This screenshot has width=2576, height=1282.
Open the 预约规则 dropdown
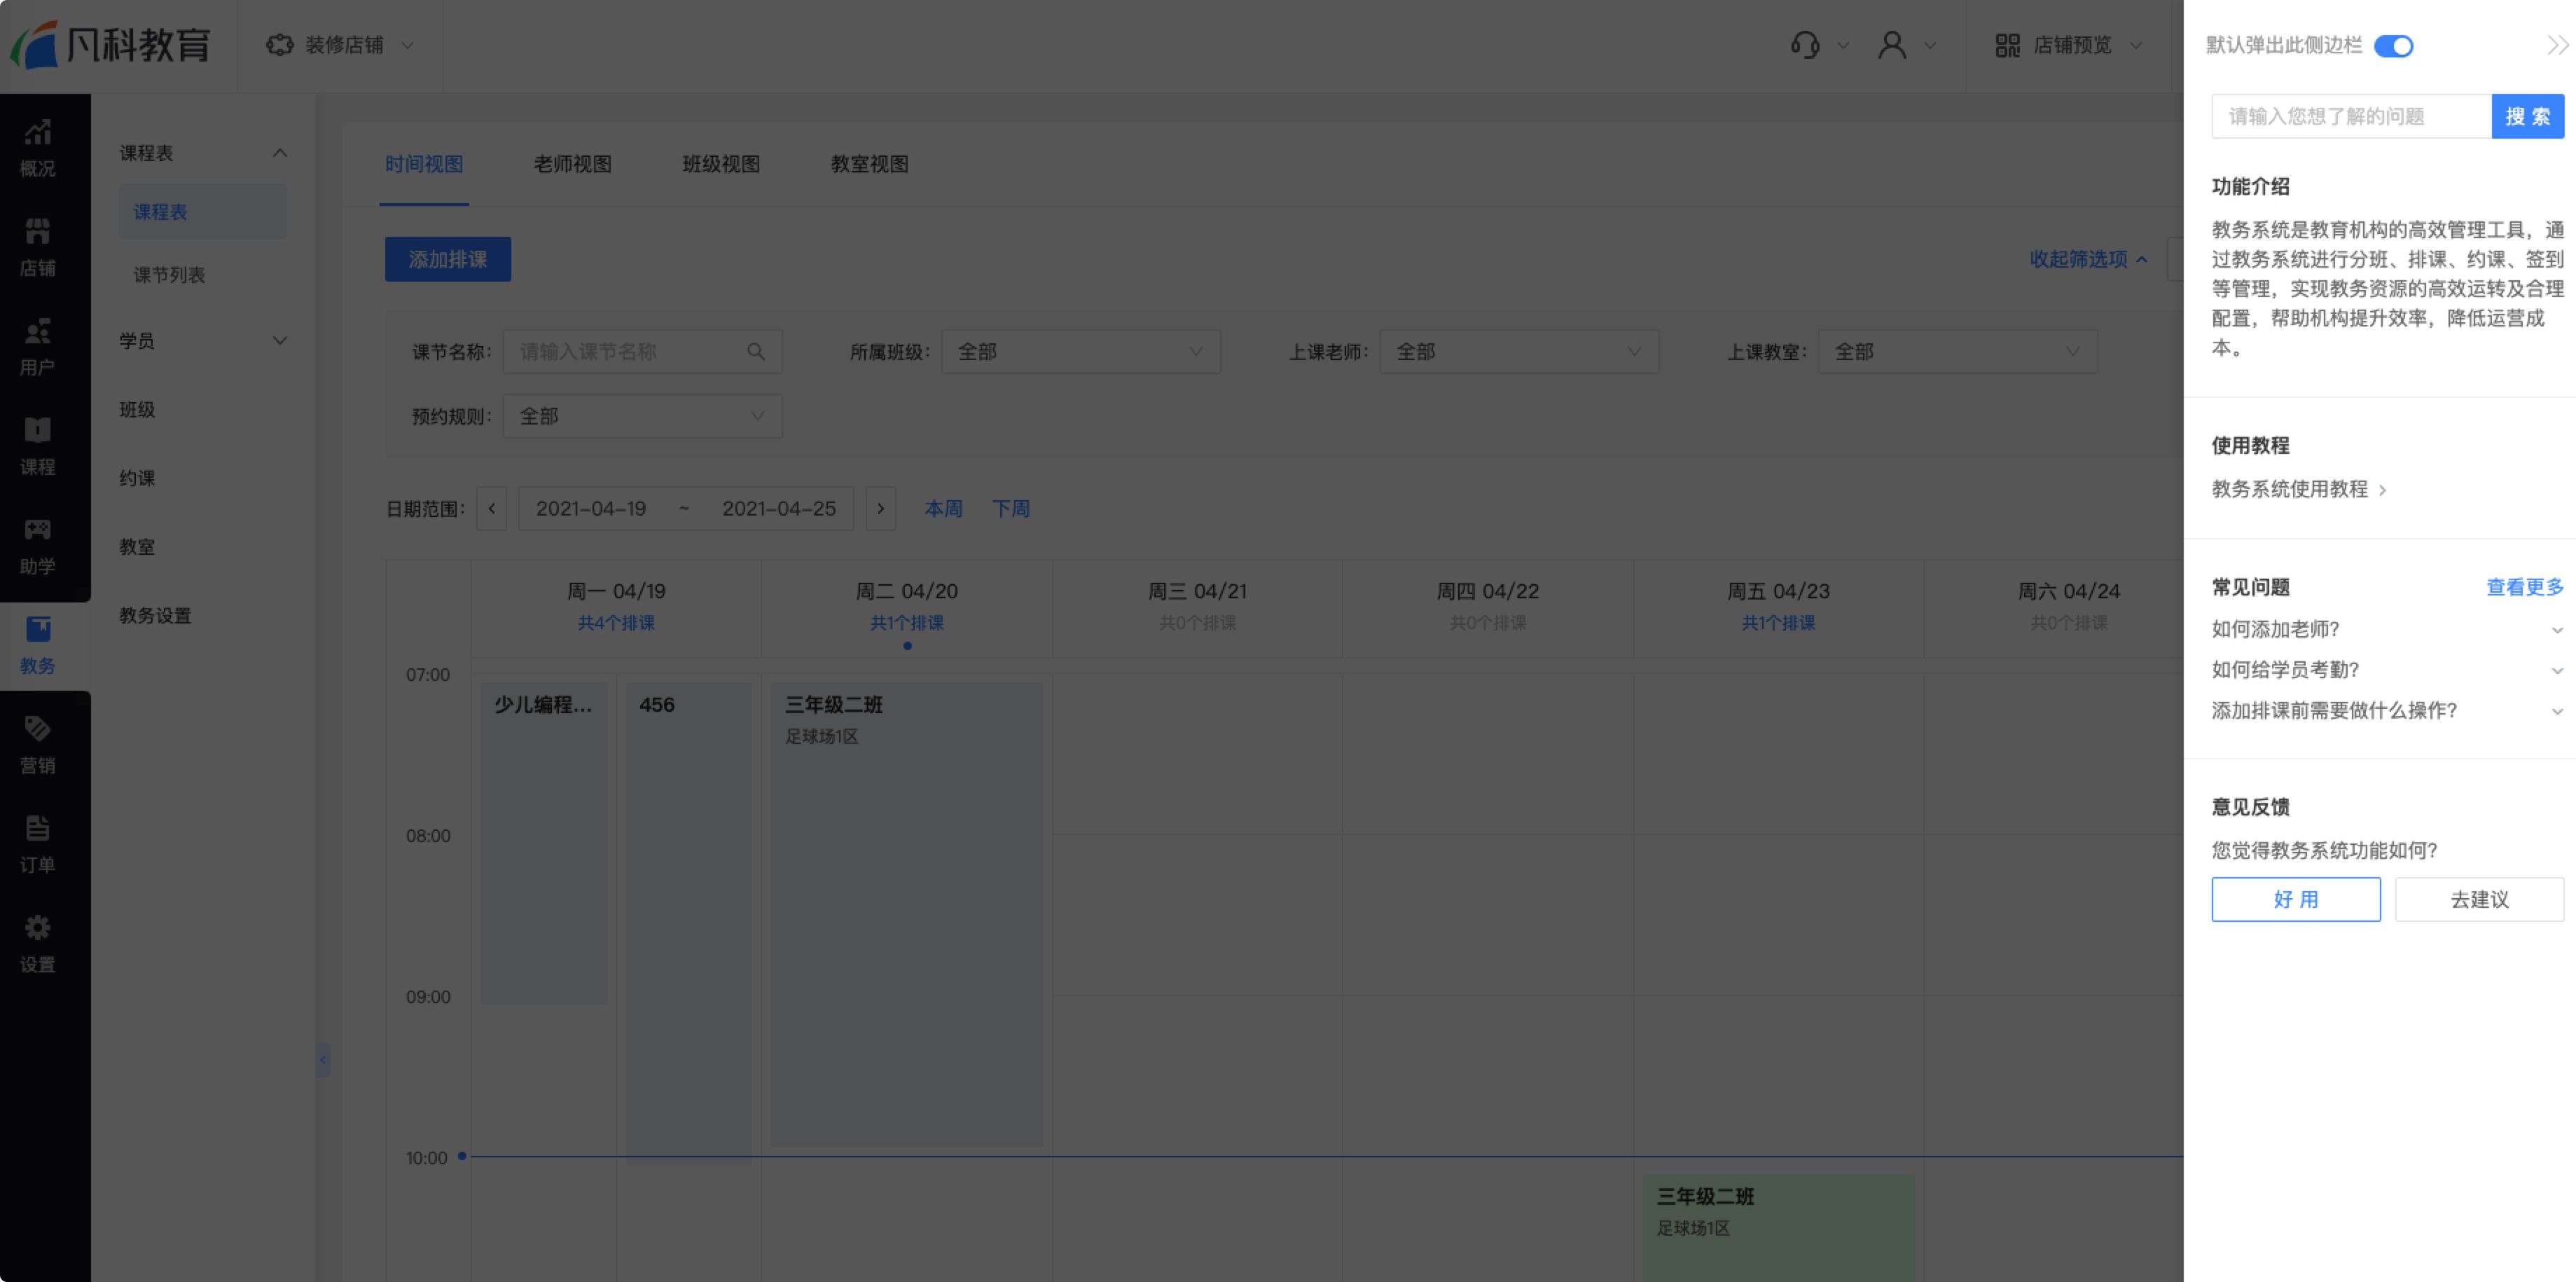642,416
